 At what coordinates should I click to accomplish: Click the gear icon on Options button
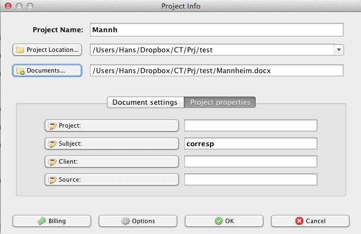coord(125,221)
